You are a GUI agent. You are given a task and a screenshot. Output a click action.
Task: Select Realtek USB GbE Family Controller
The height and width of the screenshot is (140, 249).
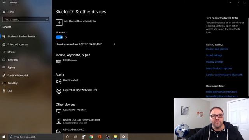pyautogui.click(x=81, y=120)
